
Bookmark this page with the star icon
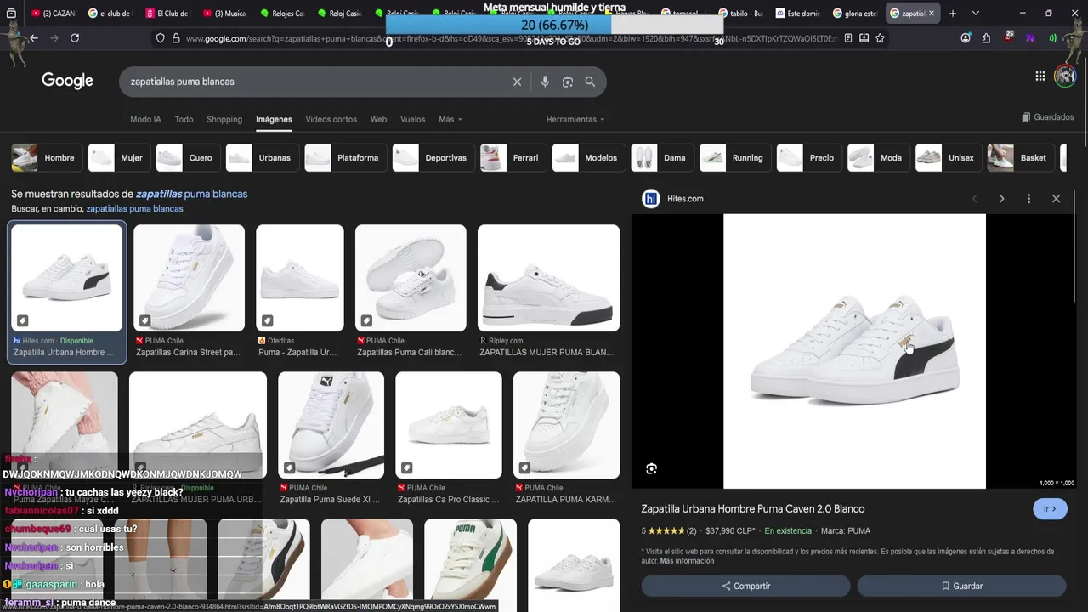880,38
